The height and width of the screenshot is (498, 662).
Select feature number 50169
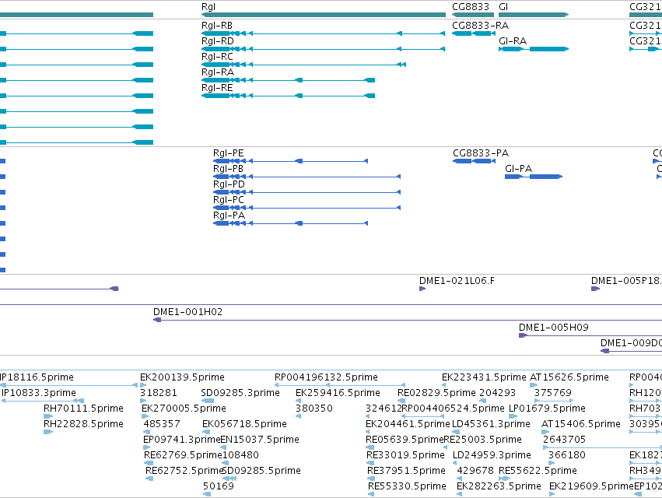coord(219,486)
